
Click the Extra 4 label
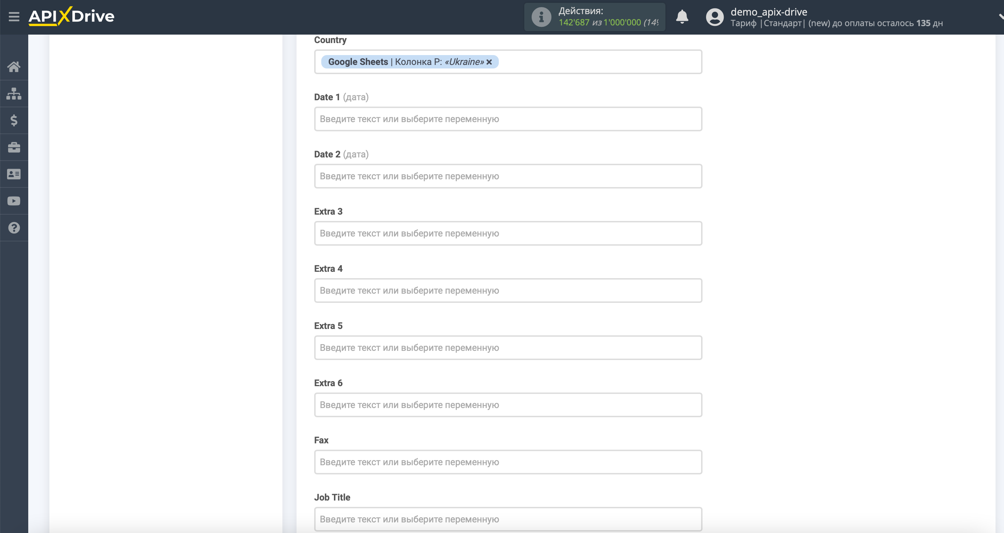(x=328, y=269)
